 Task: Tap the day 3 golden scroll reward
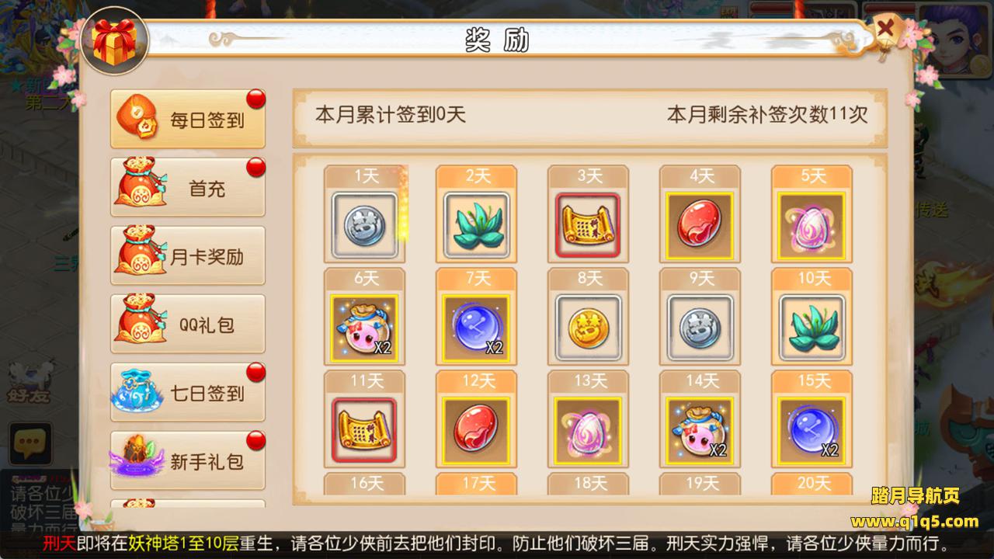(x=588, y=225)
